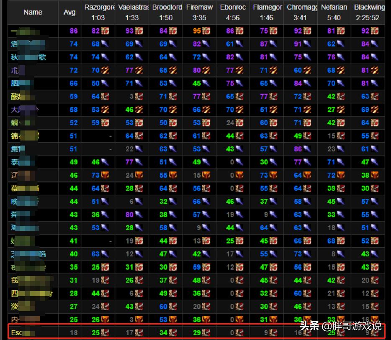The width and height of the screenshot is (391, 340).
Task: Click the spec icon beside Ebonroc score 82
Action: (240, 57)
